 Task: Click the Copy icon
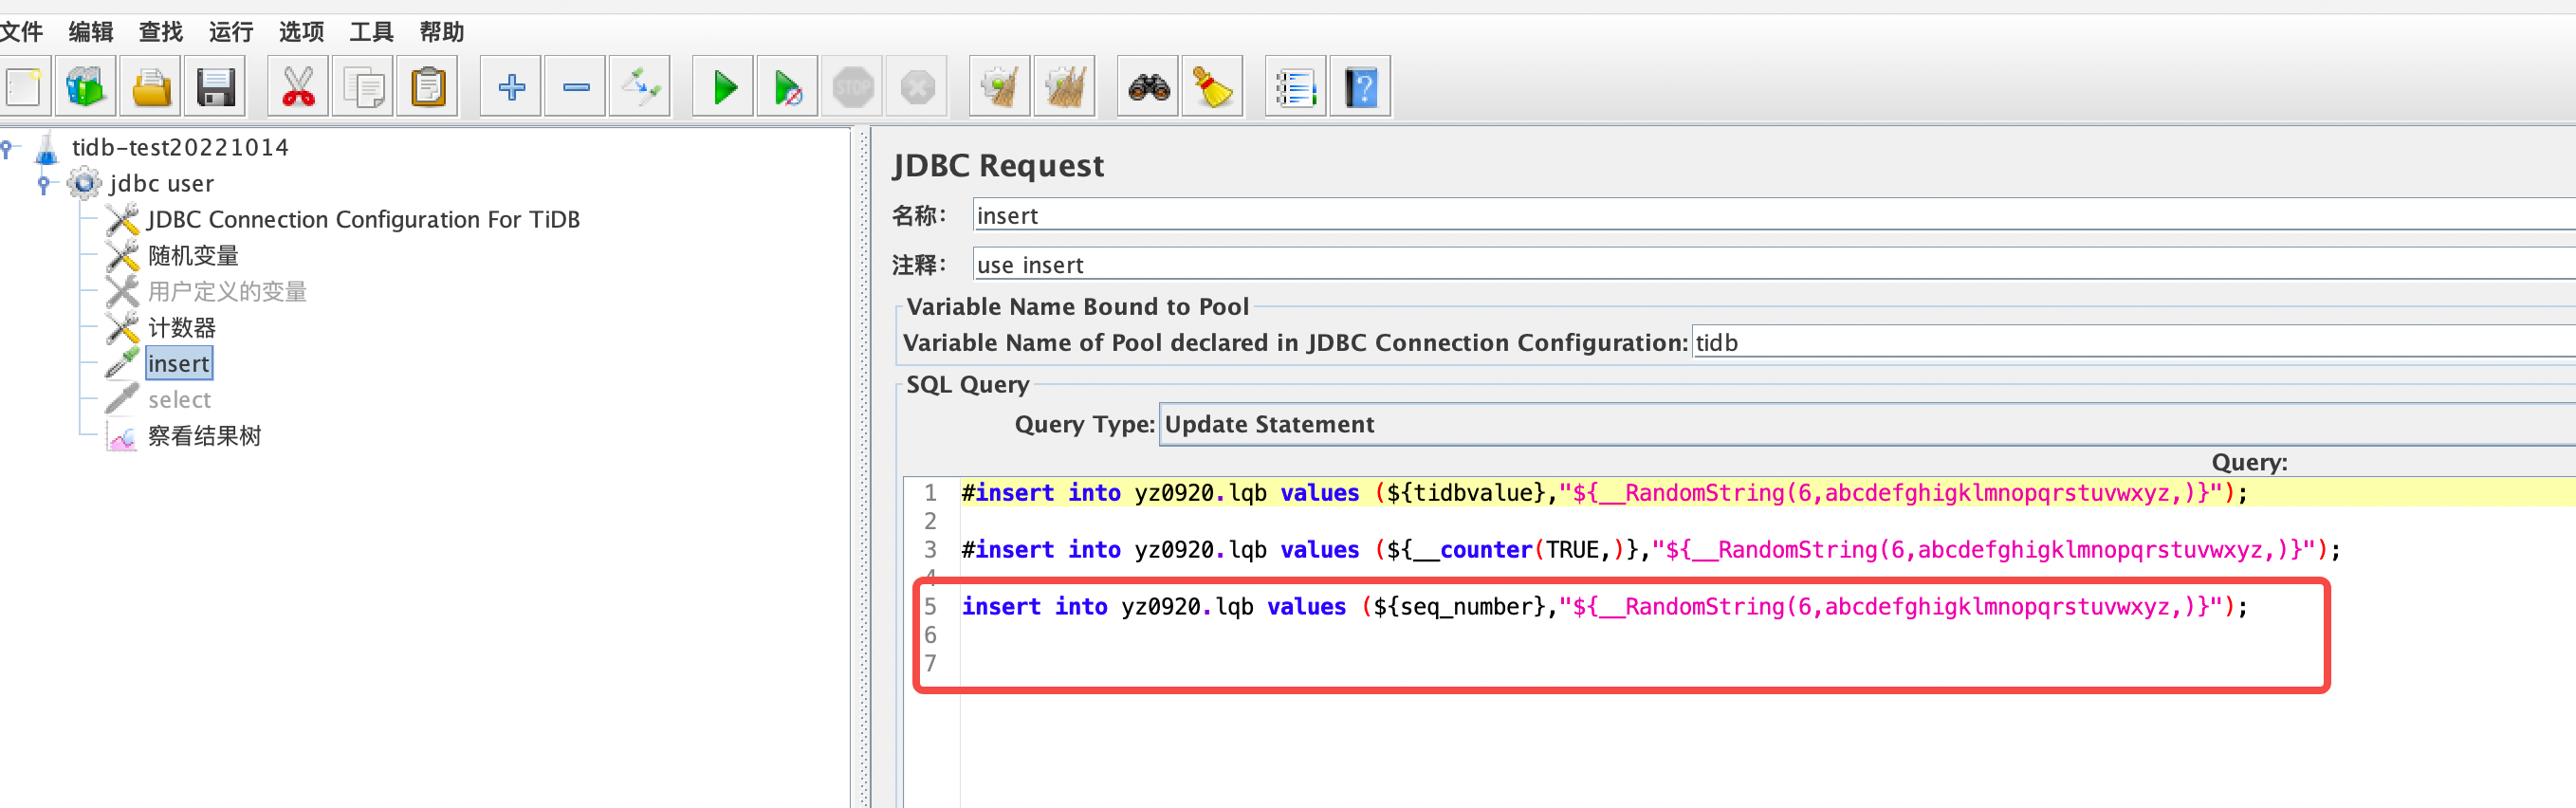(x=363, y=87)
